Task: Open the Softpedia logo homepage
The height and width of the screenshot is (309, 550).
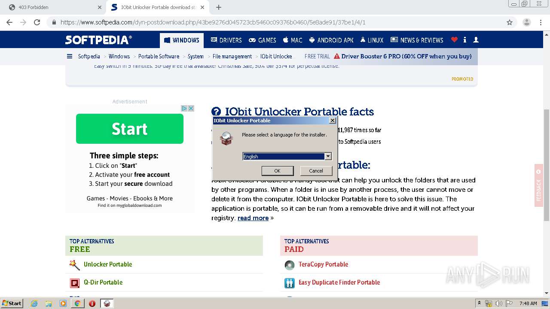Action: pos(98,40)
